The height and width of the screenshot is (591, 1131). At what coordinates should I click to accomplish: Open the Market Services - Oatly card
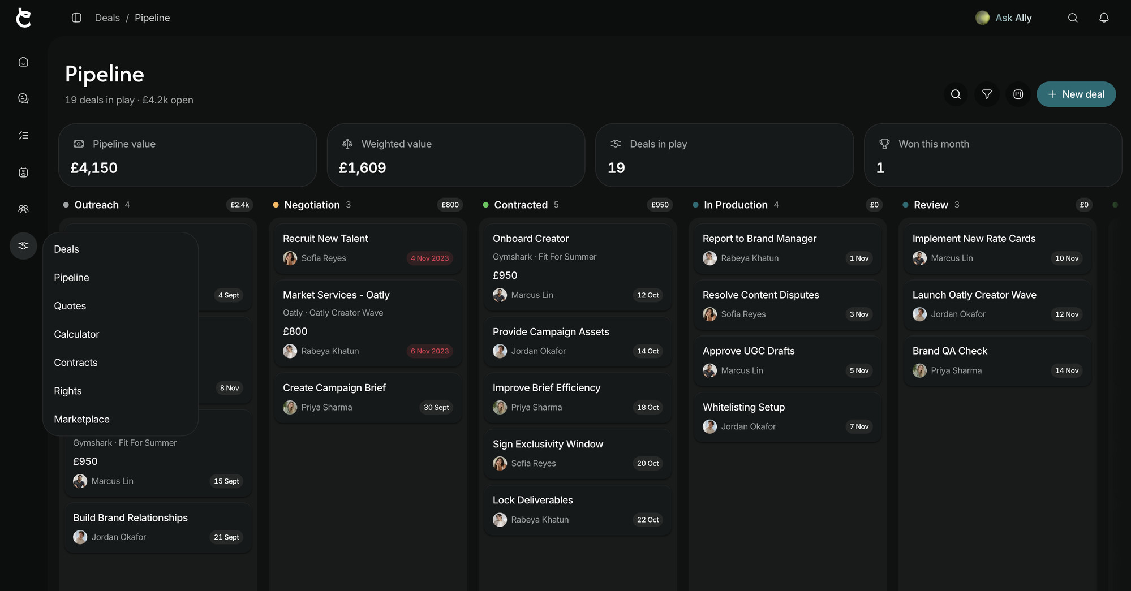click(x=368, y=323)
